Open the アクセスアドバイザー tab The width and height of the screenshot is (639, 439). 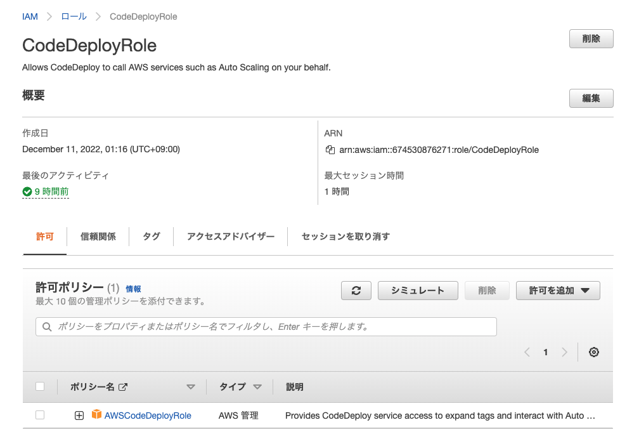pos(231,236)
